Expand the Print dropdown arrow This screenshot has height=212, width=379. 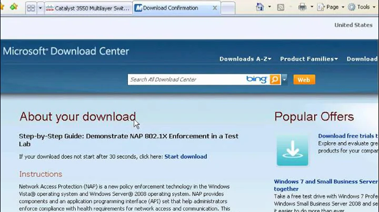click(312, 7)
